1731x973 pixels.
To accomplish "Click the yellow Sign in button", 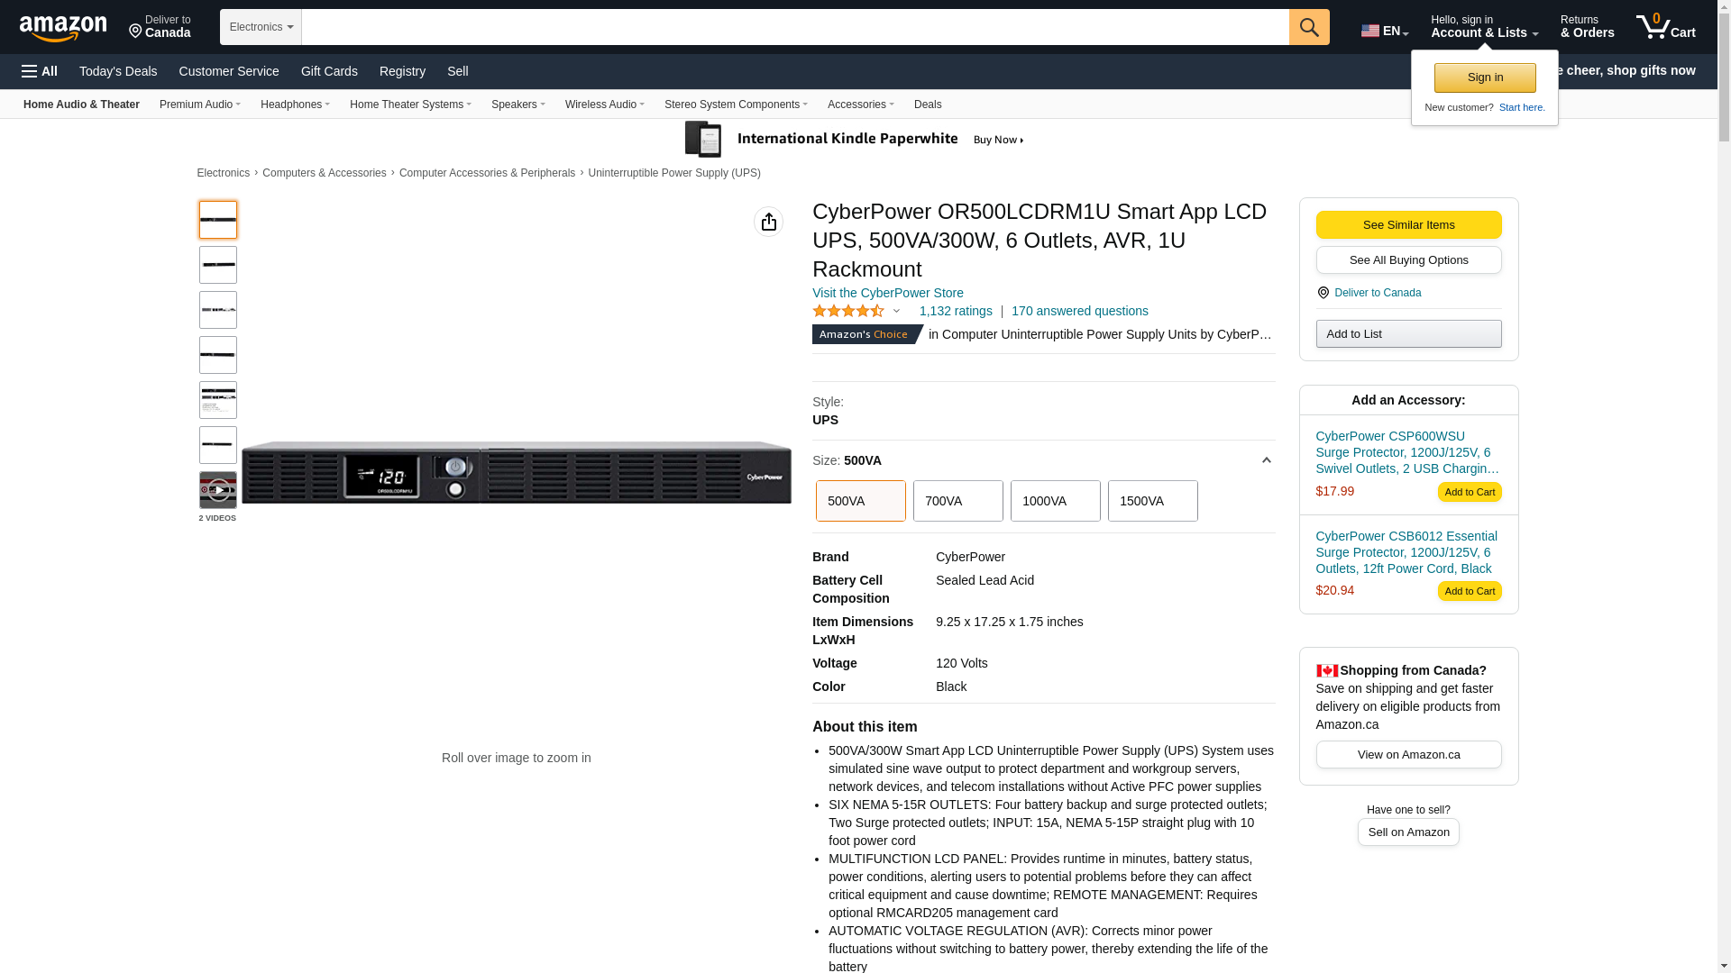I will click(x=1485, y=77).
